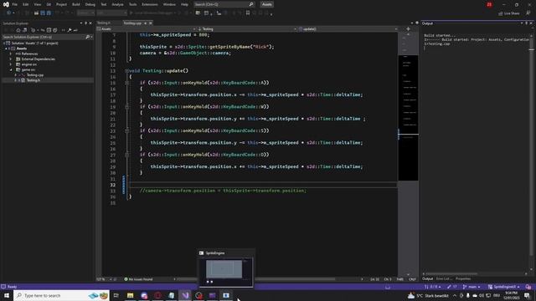Click Save All toolbar icon
Image resolution: width=536 pixels, height=301 pixels.
(x=49, y=13)
